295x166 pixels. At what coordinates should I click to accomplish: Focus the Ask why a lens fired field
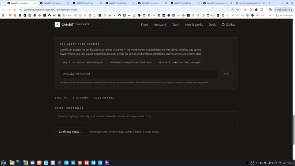point(139,74)
